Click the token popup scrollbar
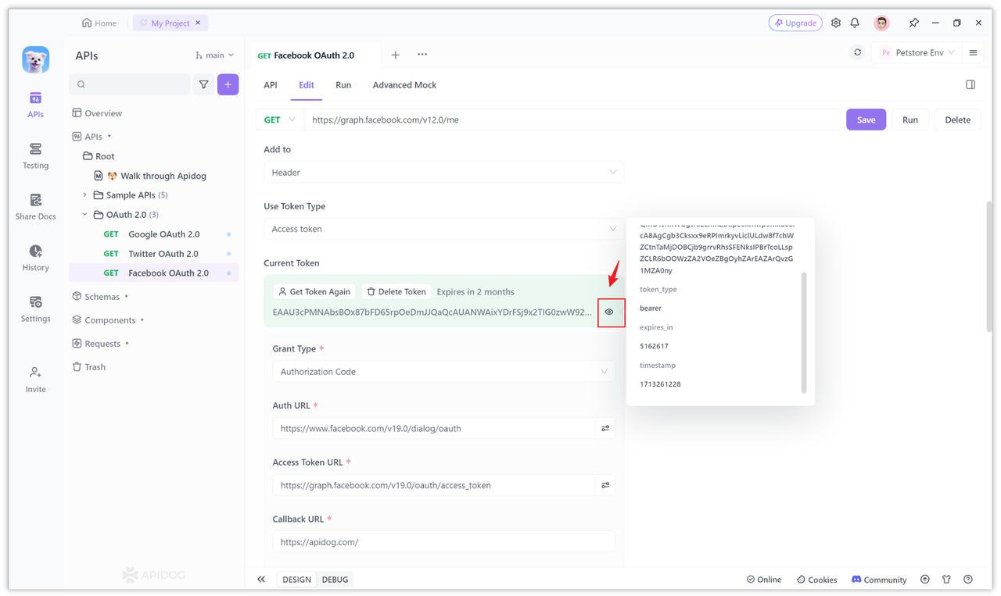1001x596 pixels. pos(804,332)
